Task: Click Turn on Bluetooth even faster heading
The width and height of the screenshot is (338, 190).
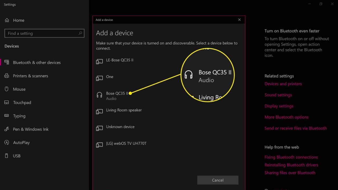Action: point(292,31)
